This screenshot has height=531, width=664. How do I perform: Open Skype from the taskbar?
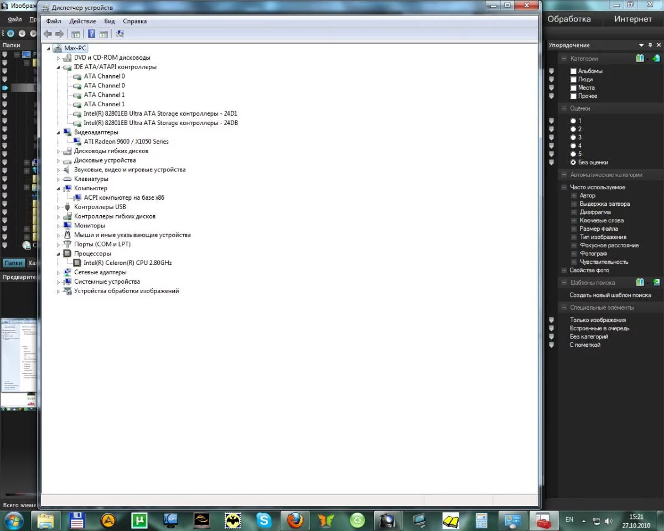pyautogui.click(x=264, y=520)
